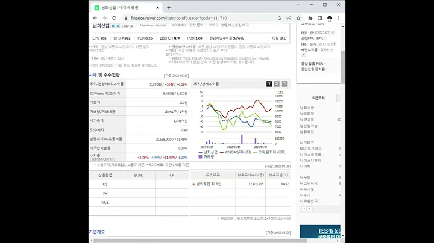Click the 현금배당수익률 3.76% value

227,38
